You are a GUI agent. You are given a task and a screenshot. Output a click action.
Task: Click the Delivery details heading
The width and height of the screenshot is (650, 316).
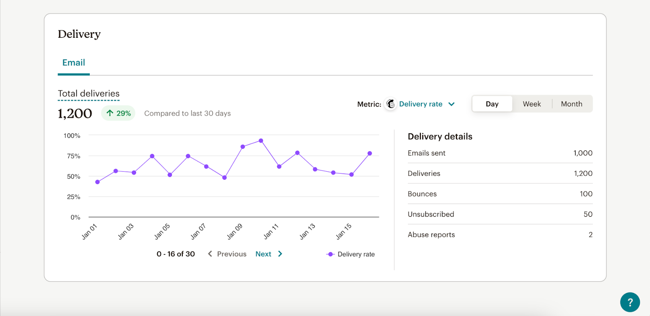pos(440,136)
